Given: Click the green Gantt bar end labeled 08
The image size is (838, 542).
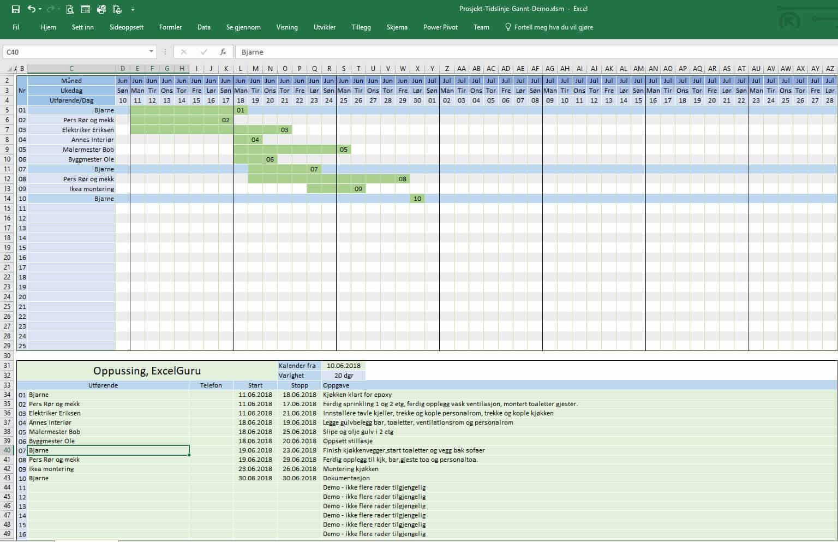Looking at the screenshot, I should [x=403, y=179].
